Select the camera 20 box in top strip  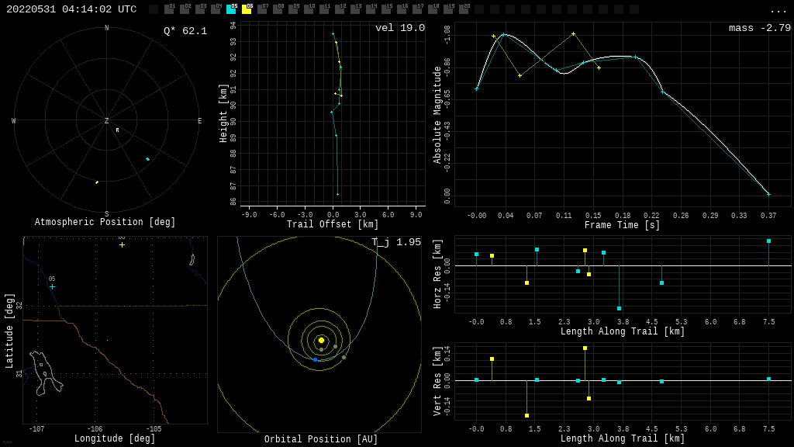pos(464,9)
